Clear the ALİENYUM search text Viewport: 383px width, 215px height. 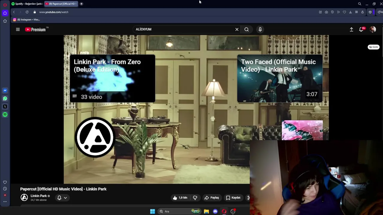[237, 29]
